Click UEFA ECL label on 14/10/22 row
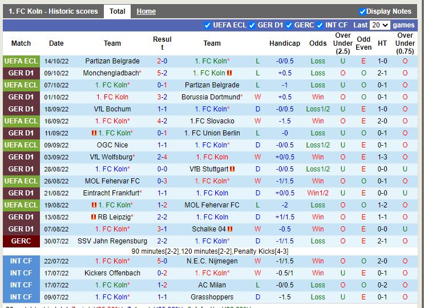 (21, 61)
